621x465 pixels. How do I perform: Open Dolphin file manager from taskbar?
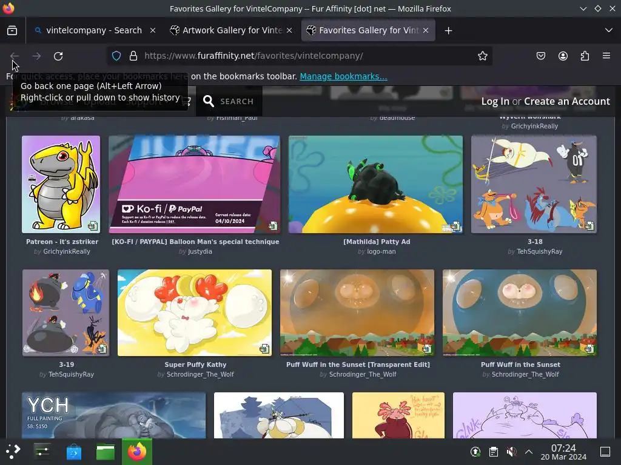[x=106, y=451]
